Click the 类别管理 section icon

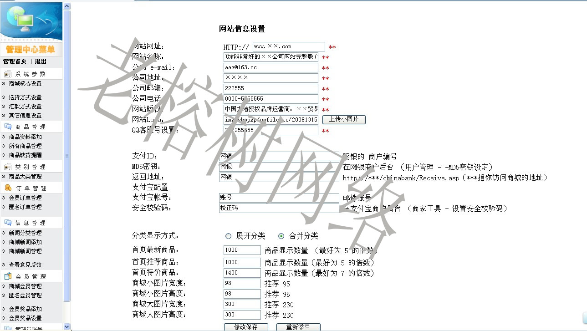click(8, 167)
